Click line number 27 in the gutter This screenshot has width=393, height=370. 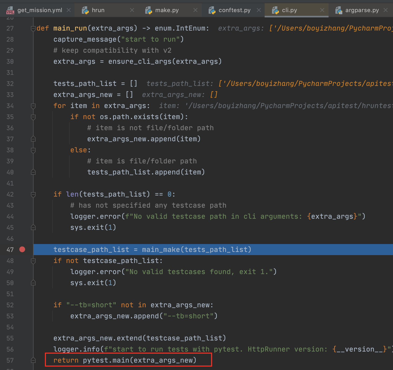10,28
